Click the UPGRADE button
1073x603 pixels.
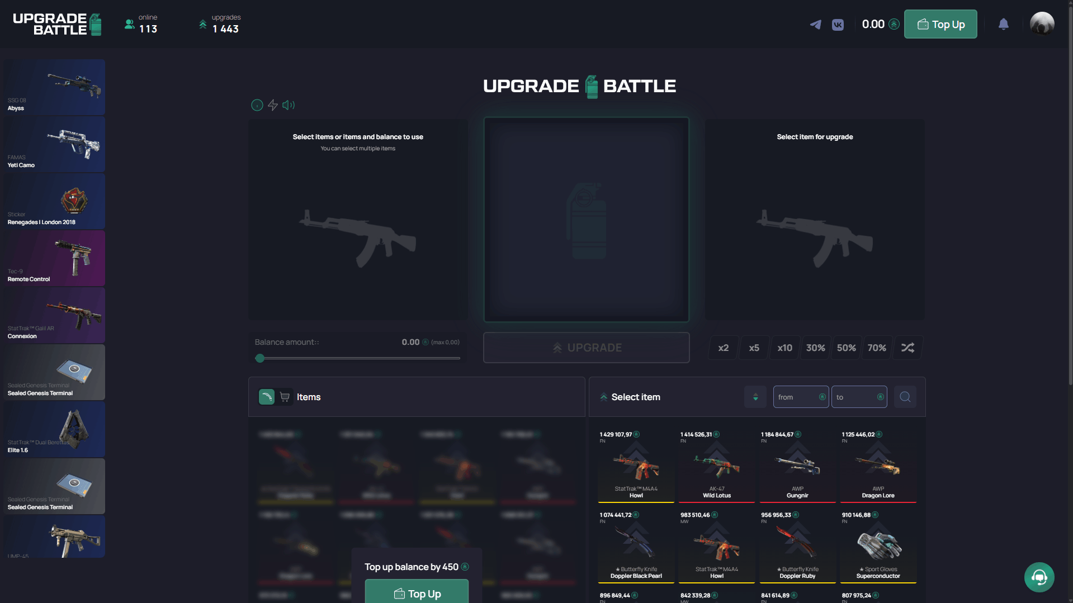click(x=586, y=348)
